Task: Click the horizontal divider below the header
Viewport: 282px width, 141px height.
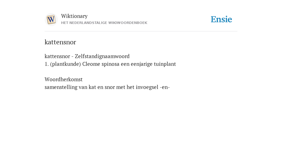Action: click(141, 31)
